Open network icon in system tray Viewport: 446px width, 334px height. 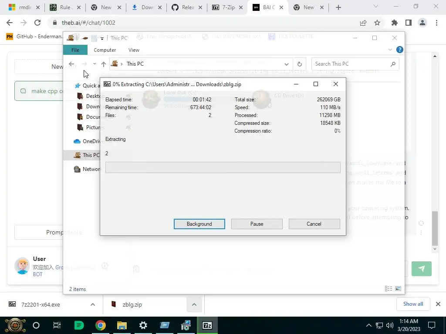pos(379,325)
